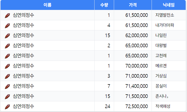The image size is (187, 112).
Task: Select the seller nickname 고천례
Action: pyautogui.click(x=161, y=56)
